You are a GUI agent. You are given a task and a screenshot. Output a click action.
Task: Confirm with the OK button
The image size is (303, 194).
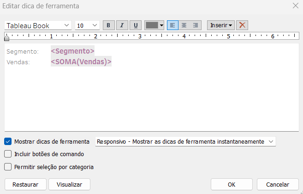point(232,184)
